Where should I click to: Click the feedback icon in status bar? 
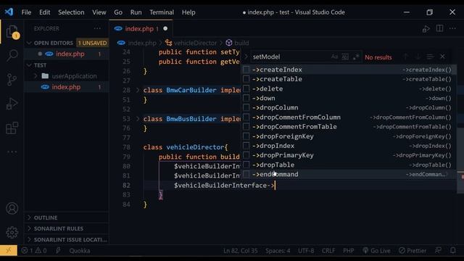(x=438, y=251)
